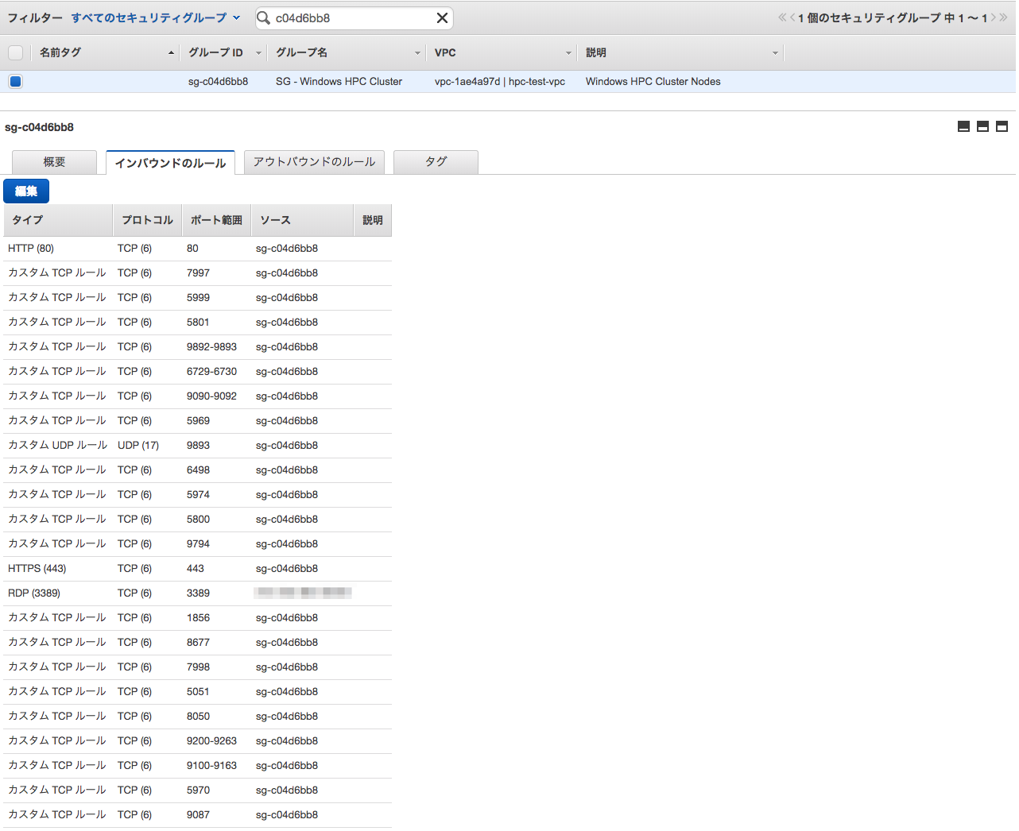Clear the c04d6bb8 search with the X icon
Viewport: 1019px width, 831px height.
coord(442,17)
